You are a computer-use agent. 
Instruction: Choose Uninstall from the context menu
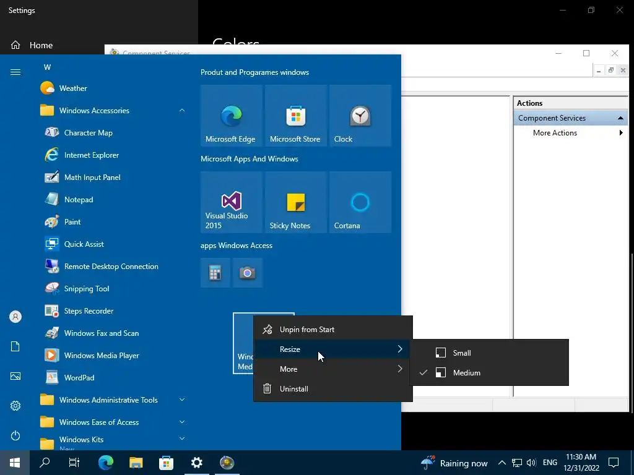click(x=332, y=388)
